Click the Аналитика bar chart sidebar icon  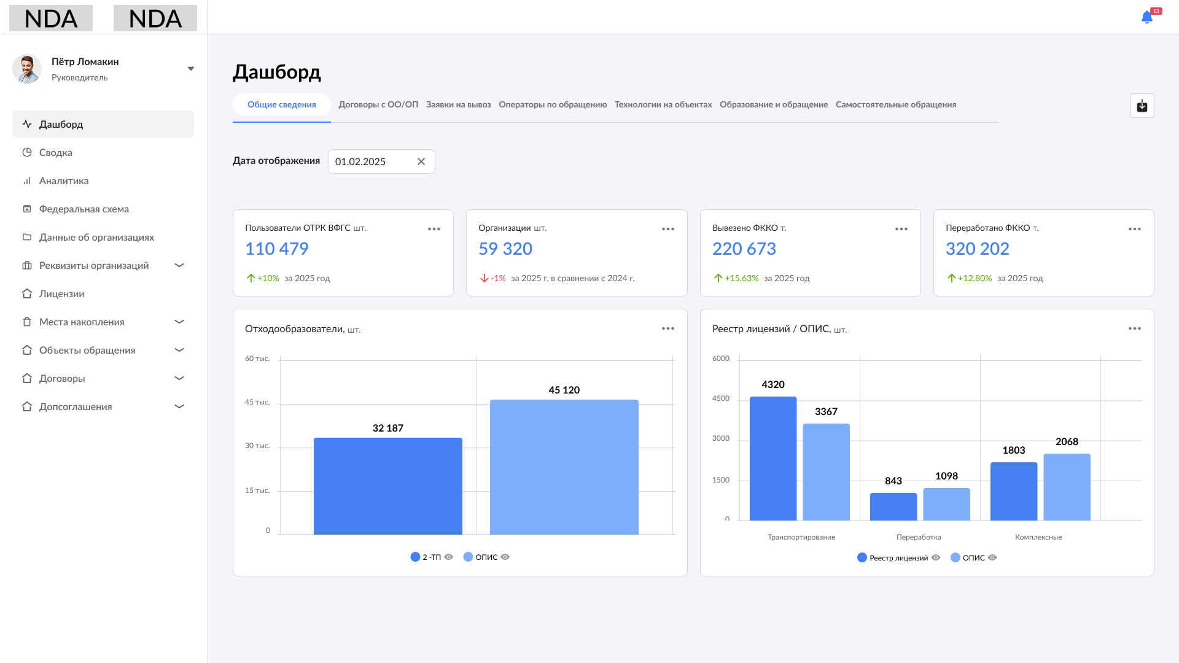(27, 180)
